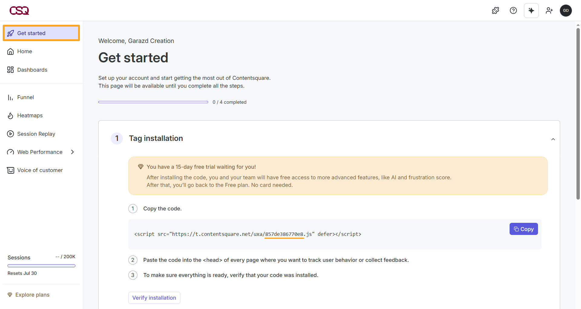This screenshot has height=309, width=581.
Task: Click the "Paste the code into the <head>" step
Action: (x=276, y=260)
